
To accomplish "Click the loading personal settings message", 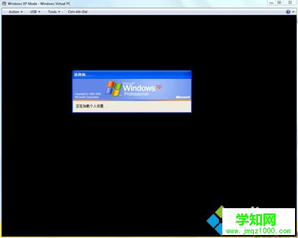I will [x=92, y=106].
